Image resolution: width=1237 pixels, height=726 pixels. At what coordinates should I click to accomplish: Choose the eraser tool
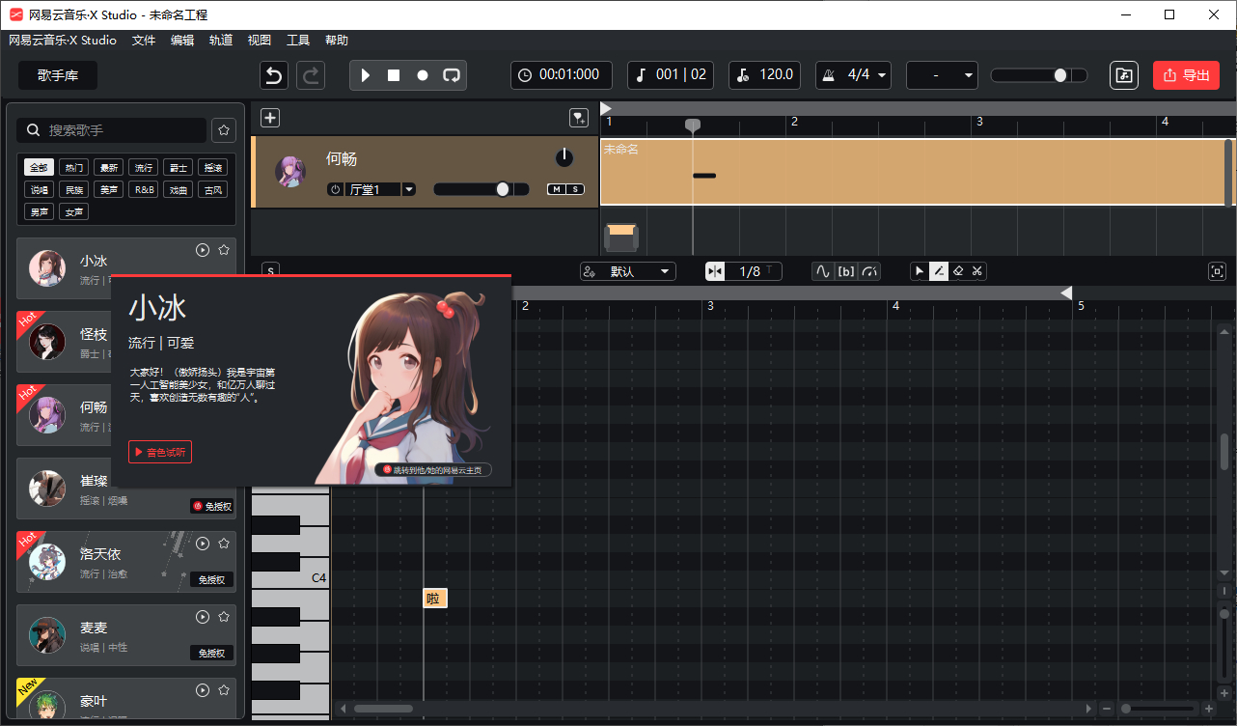(958, 271)
